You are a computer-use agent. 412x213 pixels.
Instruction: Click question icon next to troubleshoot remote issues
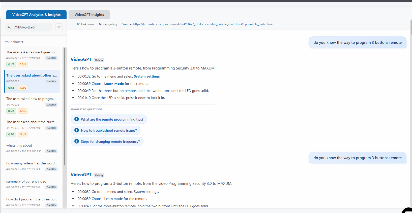tap(77, 130)
